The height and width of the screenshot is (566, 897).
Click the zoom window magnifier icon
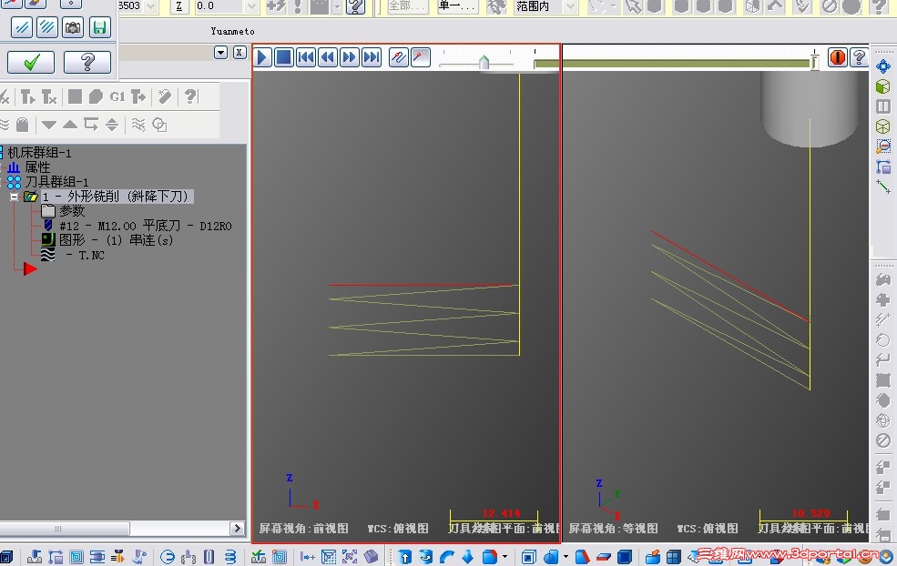pyautogui.click(x=883, y=146)
